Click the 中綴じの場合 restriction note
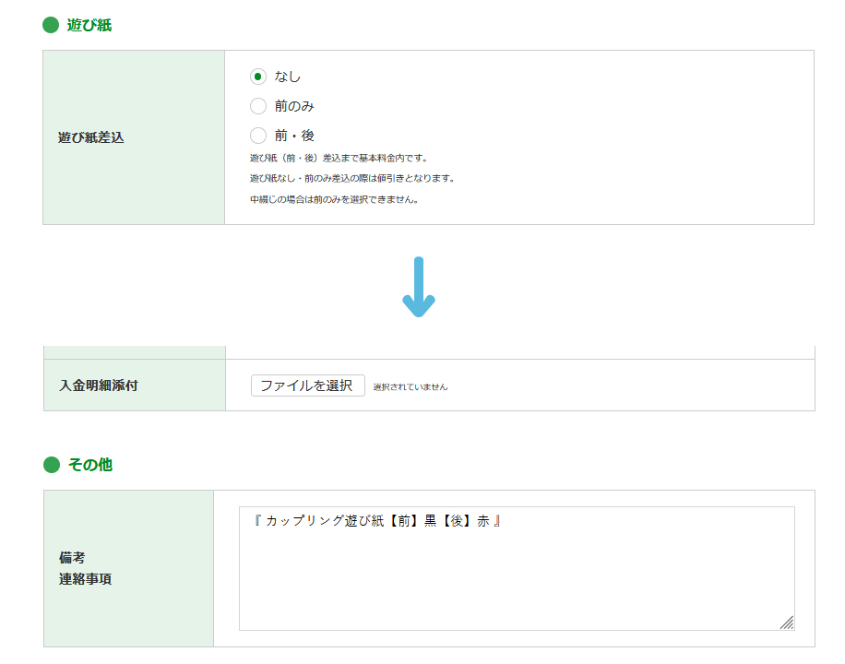Screen dimensions: 845x664 pyautogui.click(x=334, y=198)
